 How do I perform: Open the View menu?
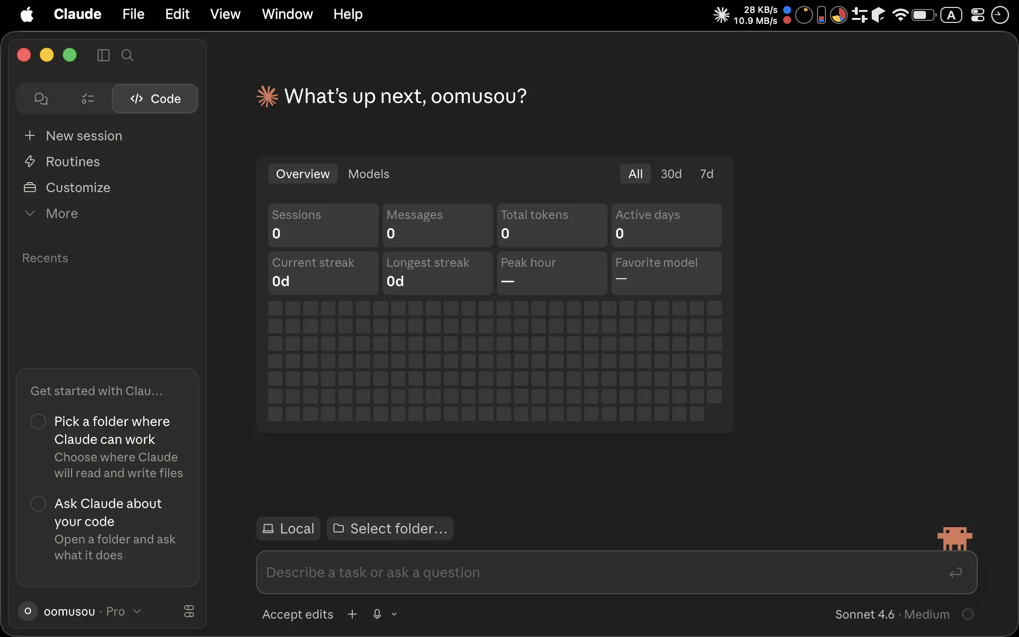(225, 14)
